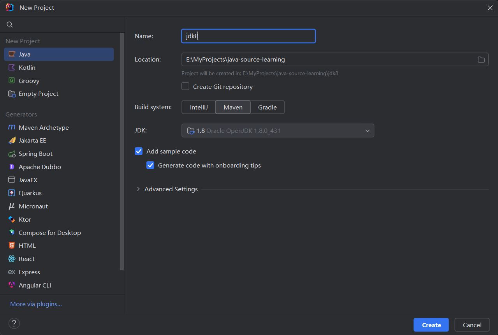Click the search magnifier icon
This screenshot has width=498, height=335.
coord(10,25)
